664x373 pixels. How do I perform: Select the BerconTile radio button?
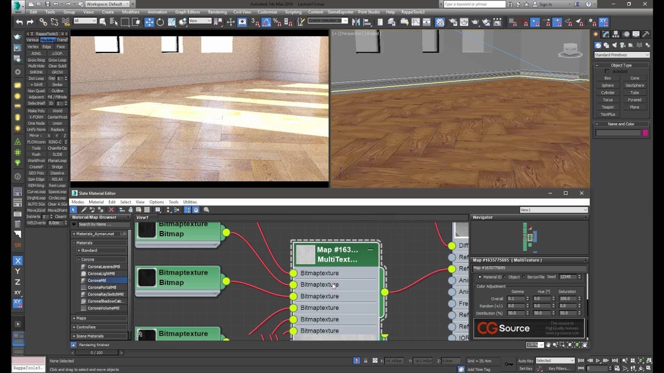523,277
